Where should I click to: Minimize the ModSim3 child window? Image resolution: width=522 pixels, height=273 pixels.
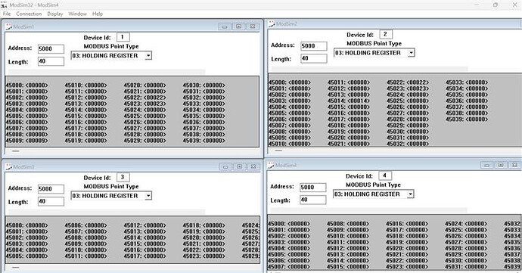pyautogui.click(x=225, y=166)
